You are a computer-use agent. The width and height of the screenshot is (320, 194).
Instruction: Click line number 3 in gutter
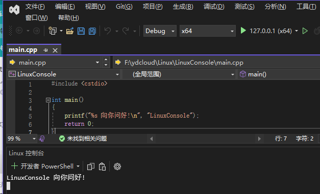[30, 100]
